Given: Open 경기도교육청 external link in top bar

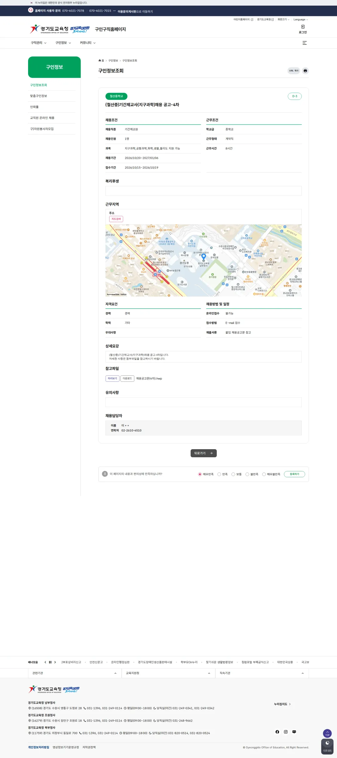Looking at the screenshot, I should point(266,20).
